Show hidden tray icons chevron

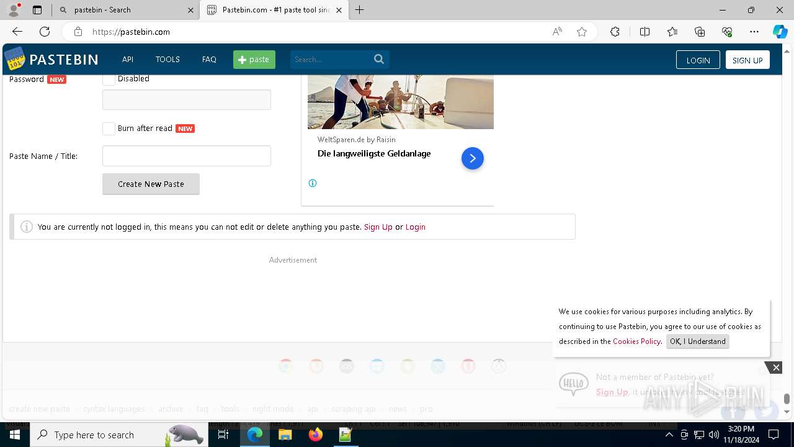tap(669, 435)
